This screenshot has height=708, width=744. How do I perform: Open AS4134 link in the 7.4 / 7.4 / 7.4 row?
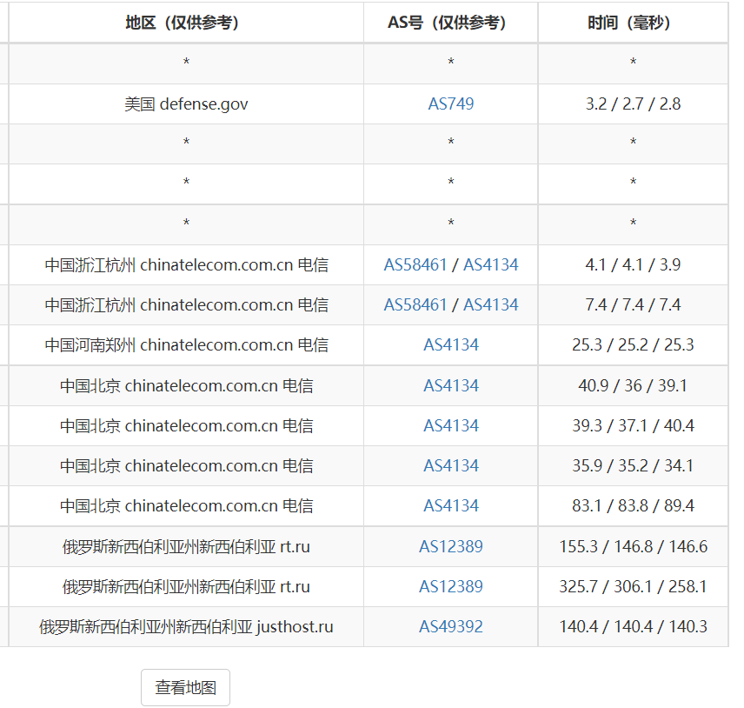[490, 304]
